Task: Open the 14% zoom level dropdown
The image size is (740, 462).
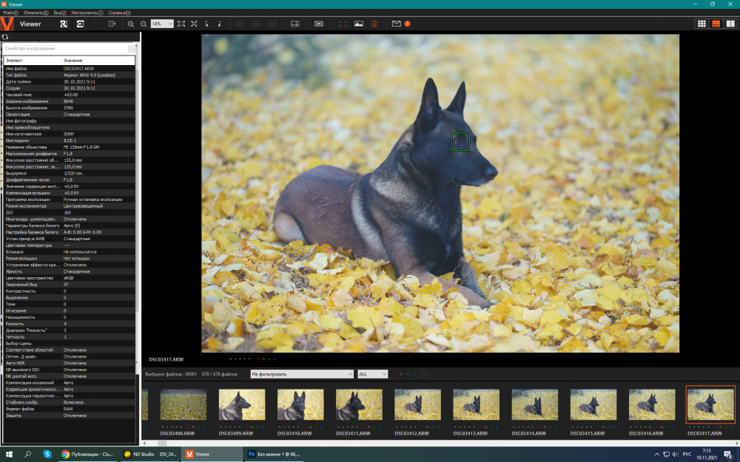Action: 162,24
